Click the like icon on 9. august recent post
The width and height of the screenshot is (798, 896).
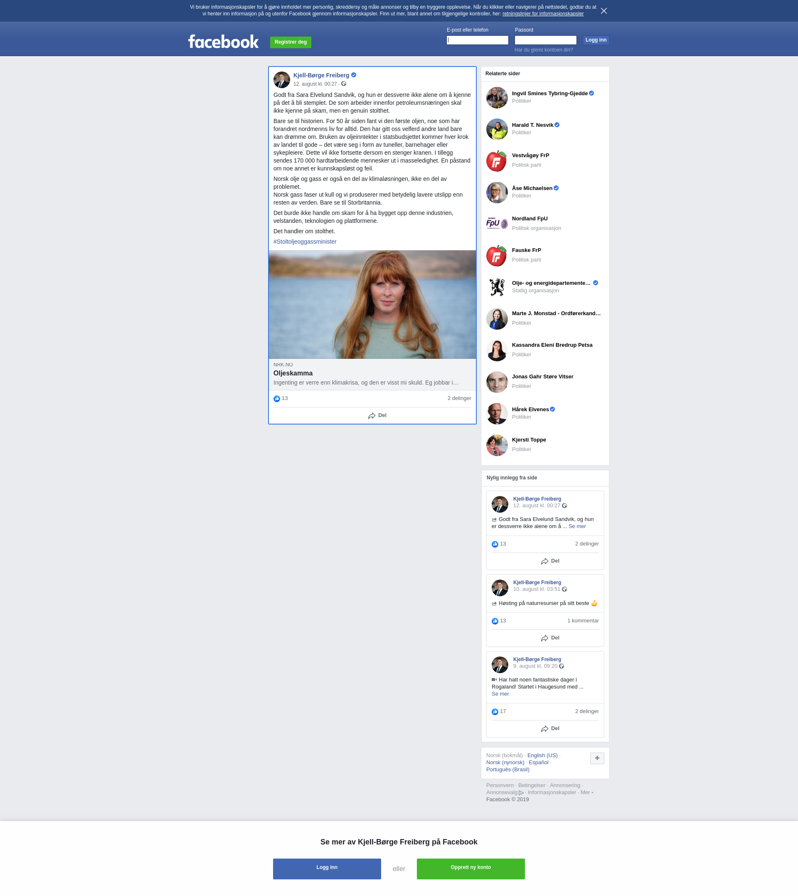[495, 712]
